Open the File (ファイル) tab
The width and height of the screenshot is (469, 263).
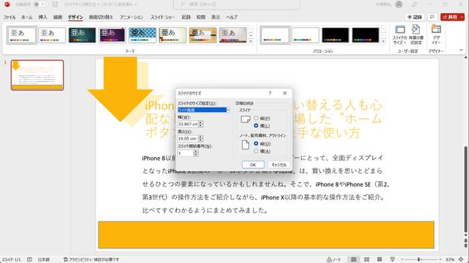click(x=9, y=17)
